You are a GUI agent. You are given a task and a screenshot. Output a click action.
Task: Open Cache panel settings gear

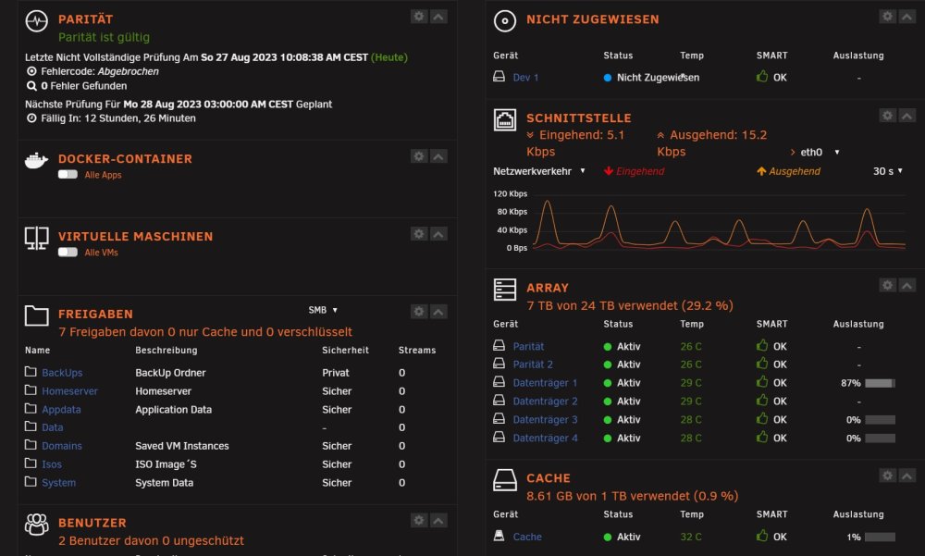[887, 476]
